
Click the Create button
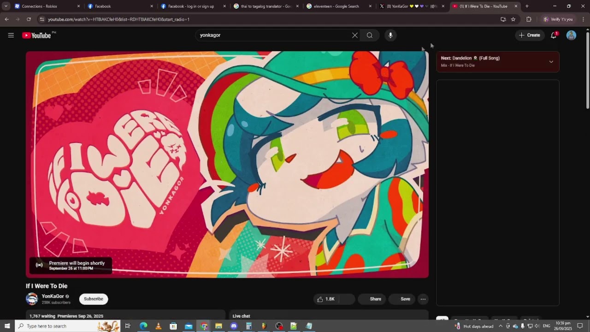pyautogui.click(x=530, y=35)
